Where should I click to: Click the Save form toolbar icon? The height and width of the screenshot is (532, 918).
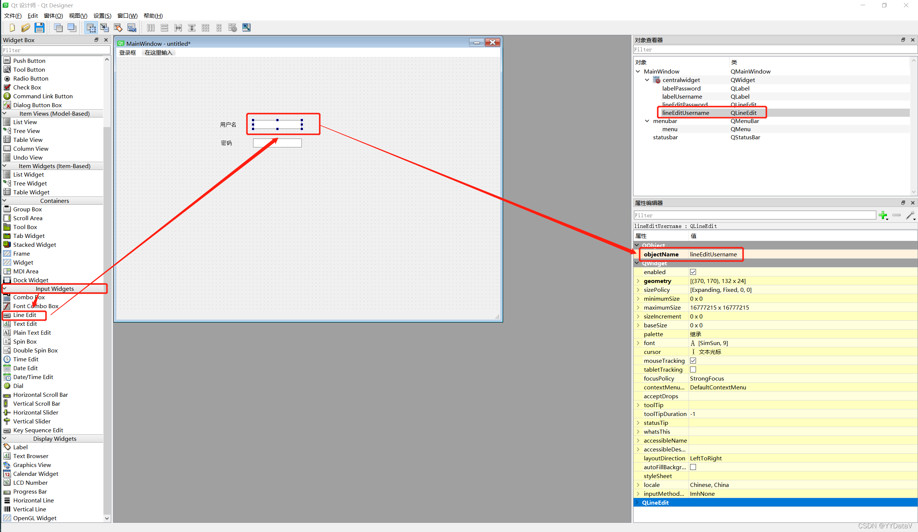click(x=39, y=28)
